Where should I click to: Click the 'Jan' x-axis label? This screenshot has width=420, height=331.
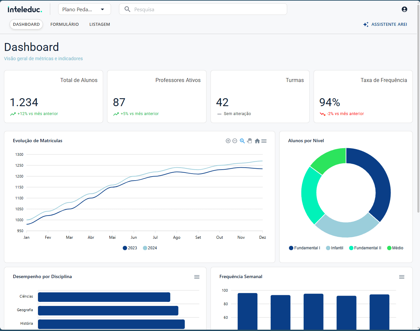point(26,237)
